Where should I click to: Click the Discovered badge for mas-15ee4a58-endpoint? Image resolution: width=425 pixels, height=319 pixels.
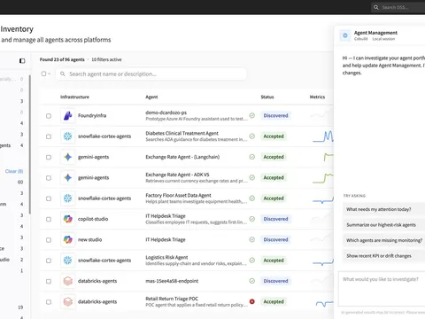click(275, 281)
